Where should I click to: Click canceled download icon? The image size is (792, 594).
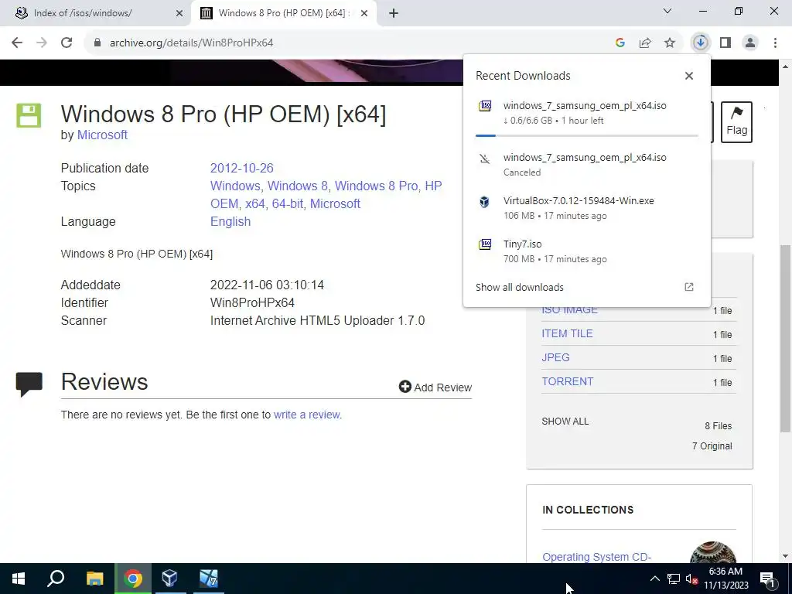(x=484, y=159)
